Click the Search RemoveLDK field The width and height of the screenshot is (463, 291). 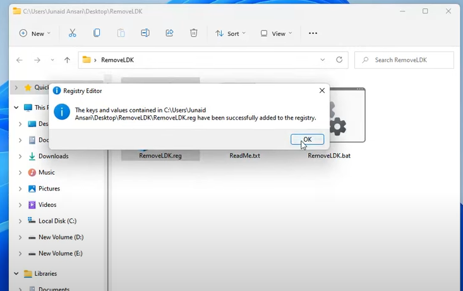coord(404,60)
